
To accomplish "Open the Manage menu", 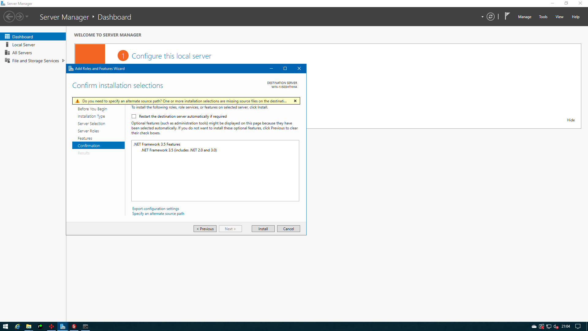I will click(524, 17).
